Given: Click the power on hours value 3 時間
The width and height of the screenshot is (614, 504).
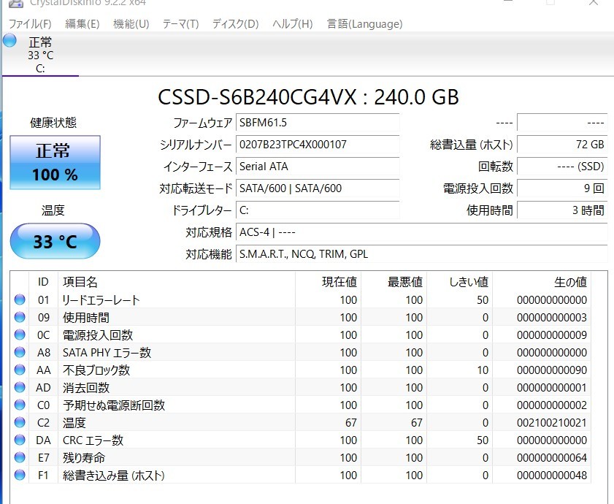Looking at the screenshot, I should [x=562, y=210].
